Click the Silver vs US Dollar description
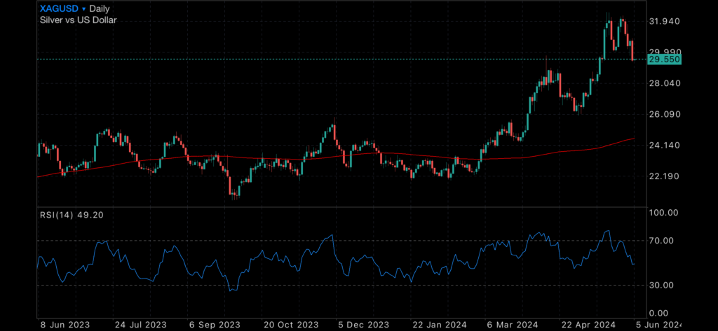 click(x=79, y=20)
